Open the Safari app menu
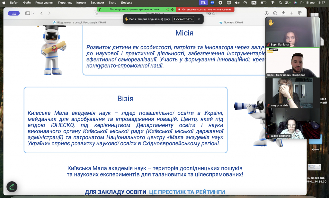Screen dimensions: 329x198 (14, 3)
